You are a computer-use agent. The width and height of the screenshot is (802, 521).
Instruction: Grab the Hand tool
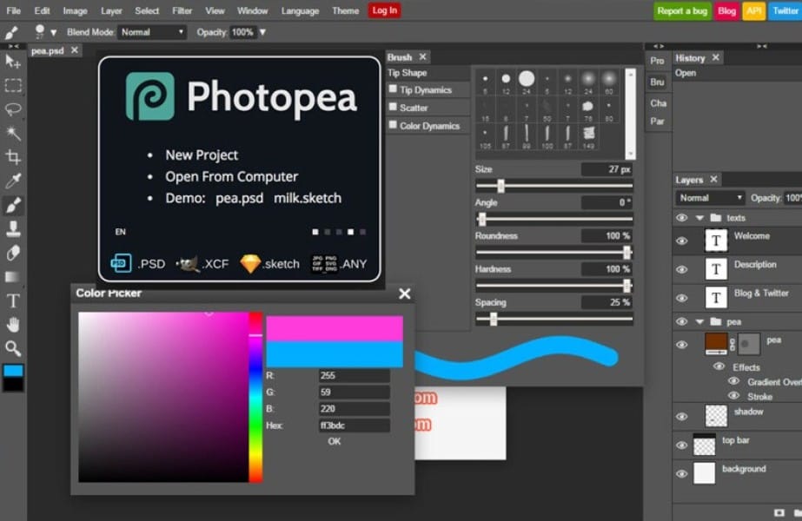click(x=11, y=324)
